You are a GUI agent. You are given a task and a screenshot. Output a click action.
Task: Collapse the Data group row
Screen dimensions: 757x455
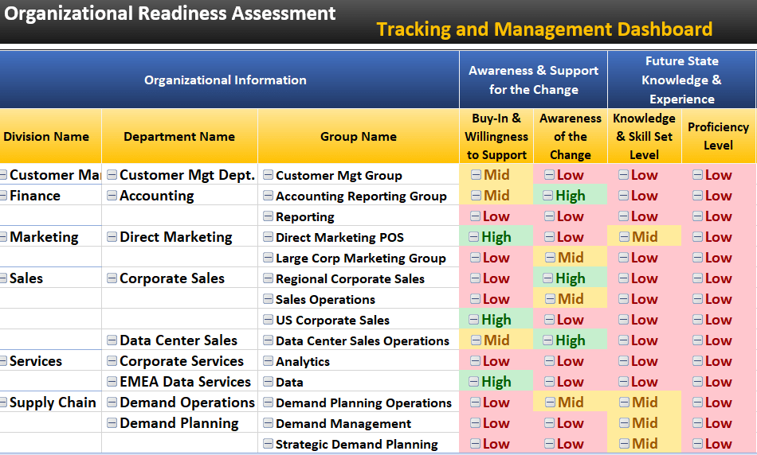[x=268, y=383]
